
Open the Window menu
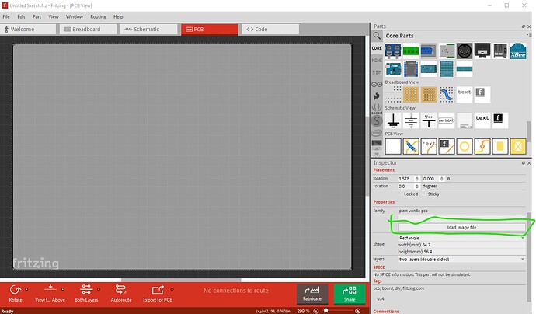74,16
